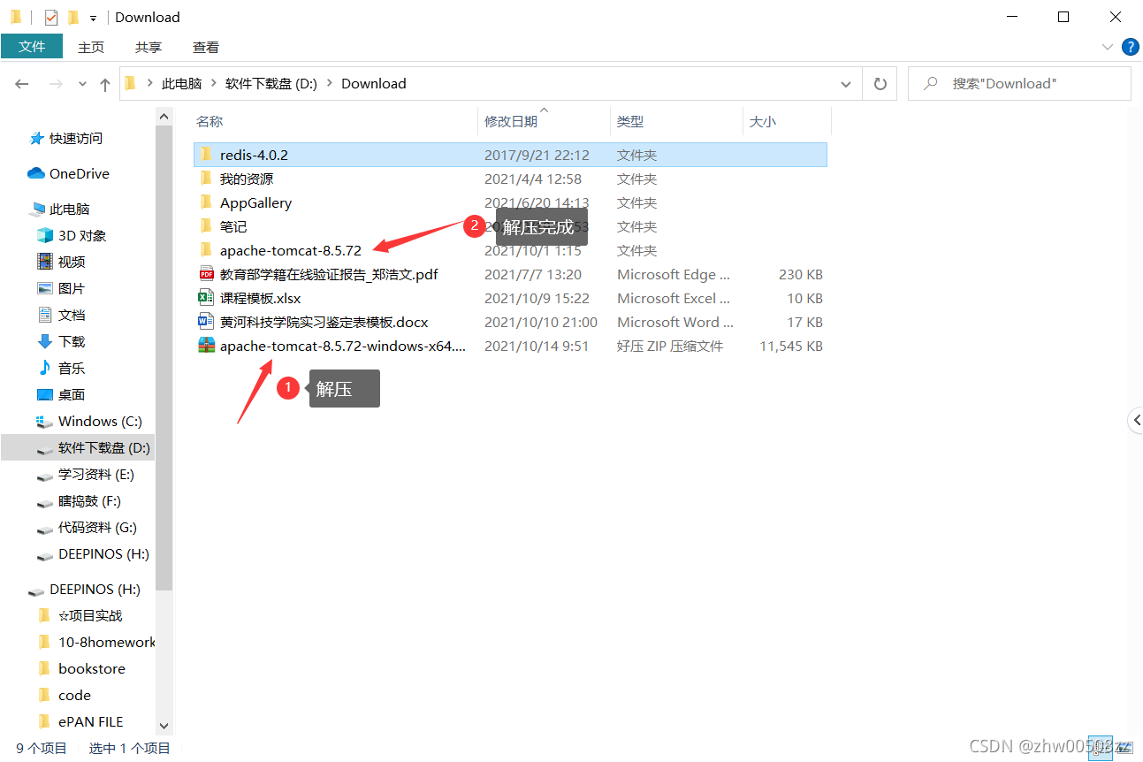Viewport: 1143px width, 762px height.
Task: Select the apache-tomcat-8.5.72 folder icon
Action: [205, 250]
